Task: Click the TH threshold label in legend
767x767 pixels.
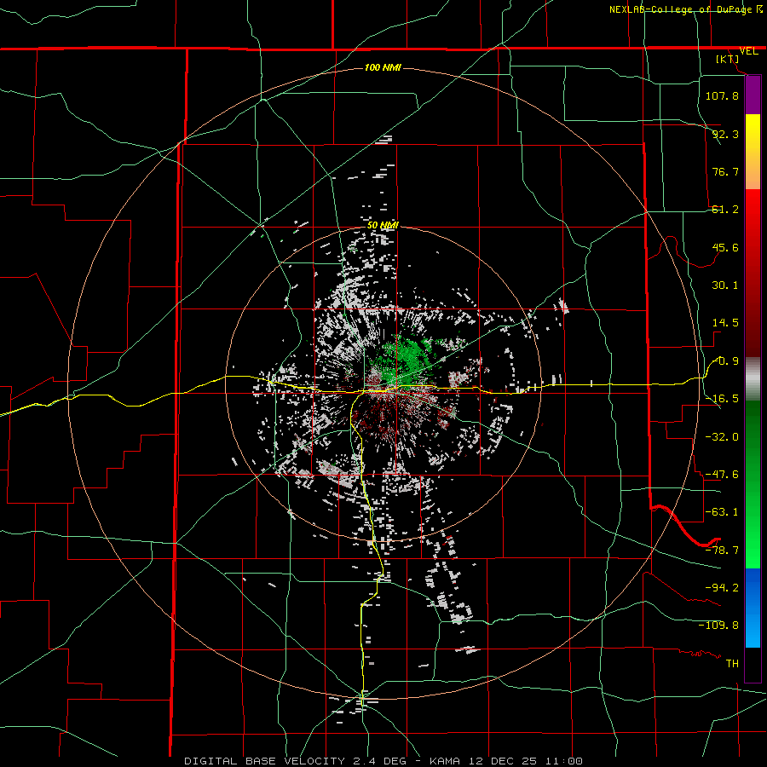Action: 732,664
